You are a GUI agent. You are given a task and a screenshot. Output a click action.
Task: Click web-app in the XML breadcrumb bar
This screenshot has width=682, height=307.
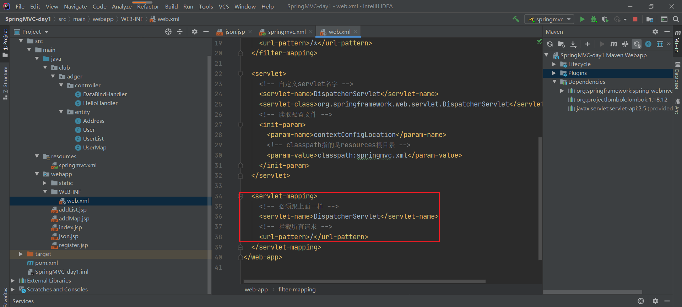256,289
